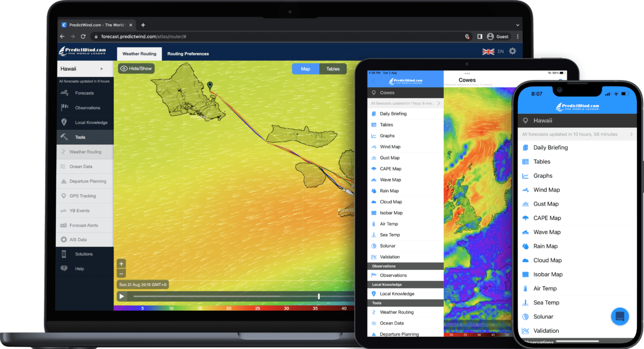
Task: Toggle the Hide/Show eye button
Action: [136, 69]
